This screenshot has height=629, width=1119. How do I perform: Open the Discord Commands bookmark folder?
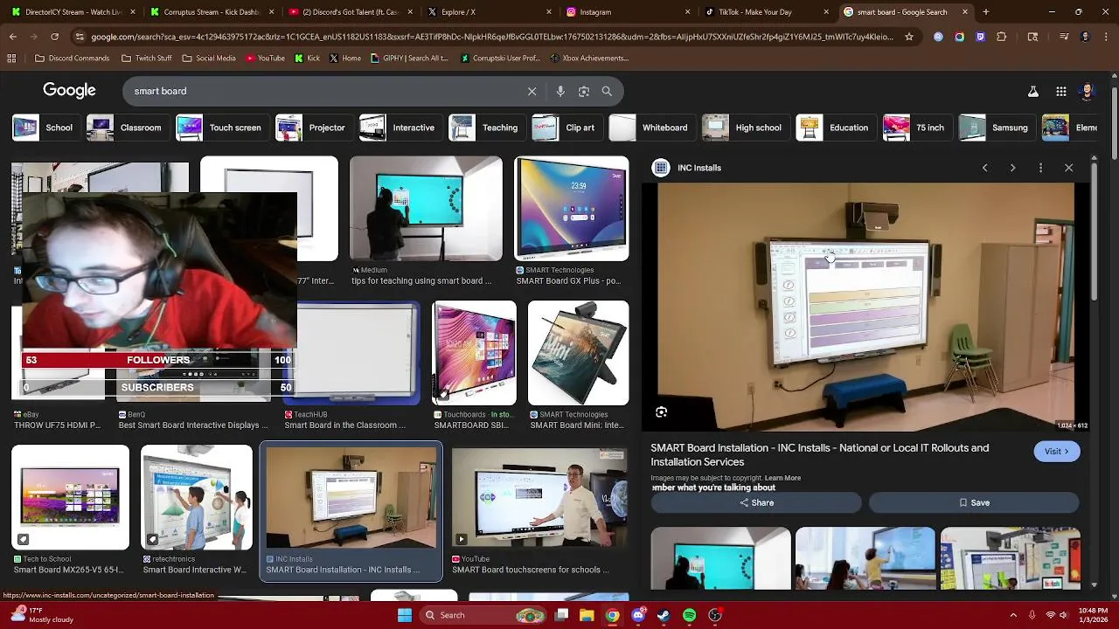(73, 59)
